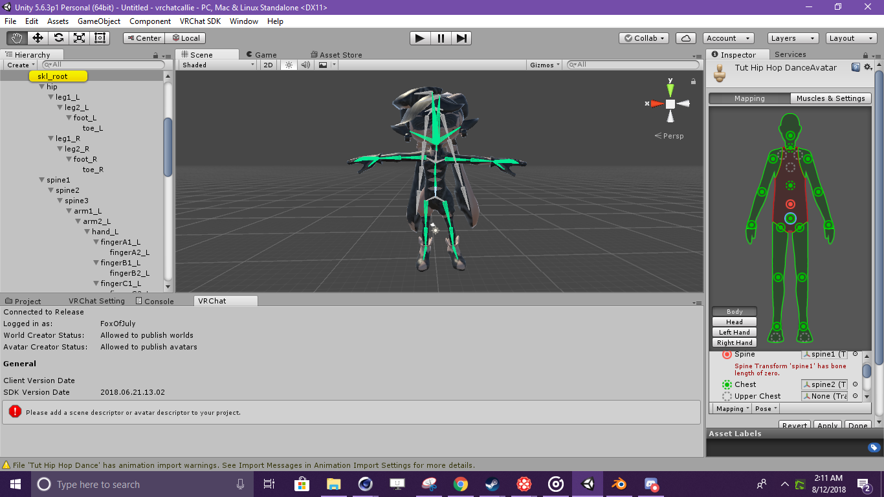Toggle Hierarchy panel lock icon
This screenshot has width=884, height=497.
pos(155,56)
